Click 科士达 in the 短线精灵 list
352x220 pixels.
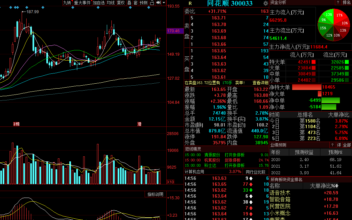tap(210, 165)
